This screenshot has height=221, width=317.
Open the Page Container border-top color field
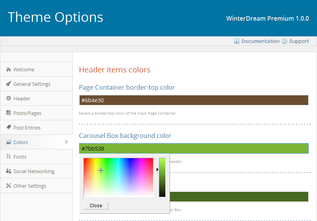tap(193, 100)
